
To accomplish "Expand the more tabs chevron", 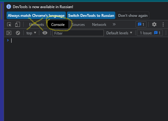I will (114, 24).
